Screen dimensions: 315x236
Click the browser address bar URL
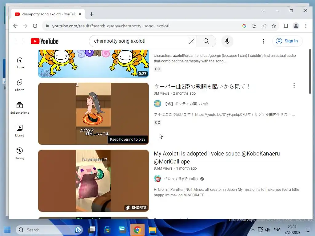click(x=111, y=26)
